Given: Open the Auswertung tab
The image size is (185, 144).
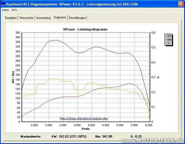Looking at the screenshot, I should pos(43,18).
